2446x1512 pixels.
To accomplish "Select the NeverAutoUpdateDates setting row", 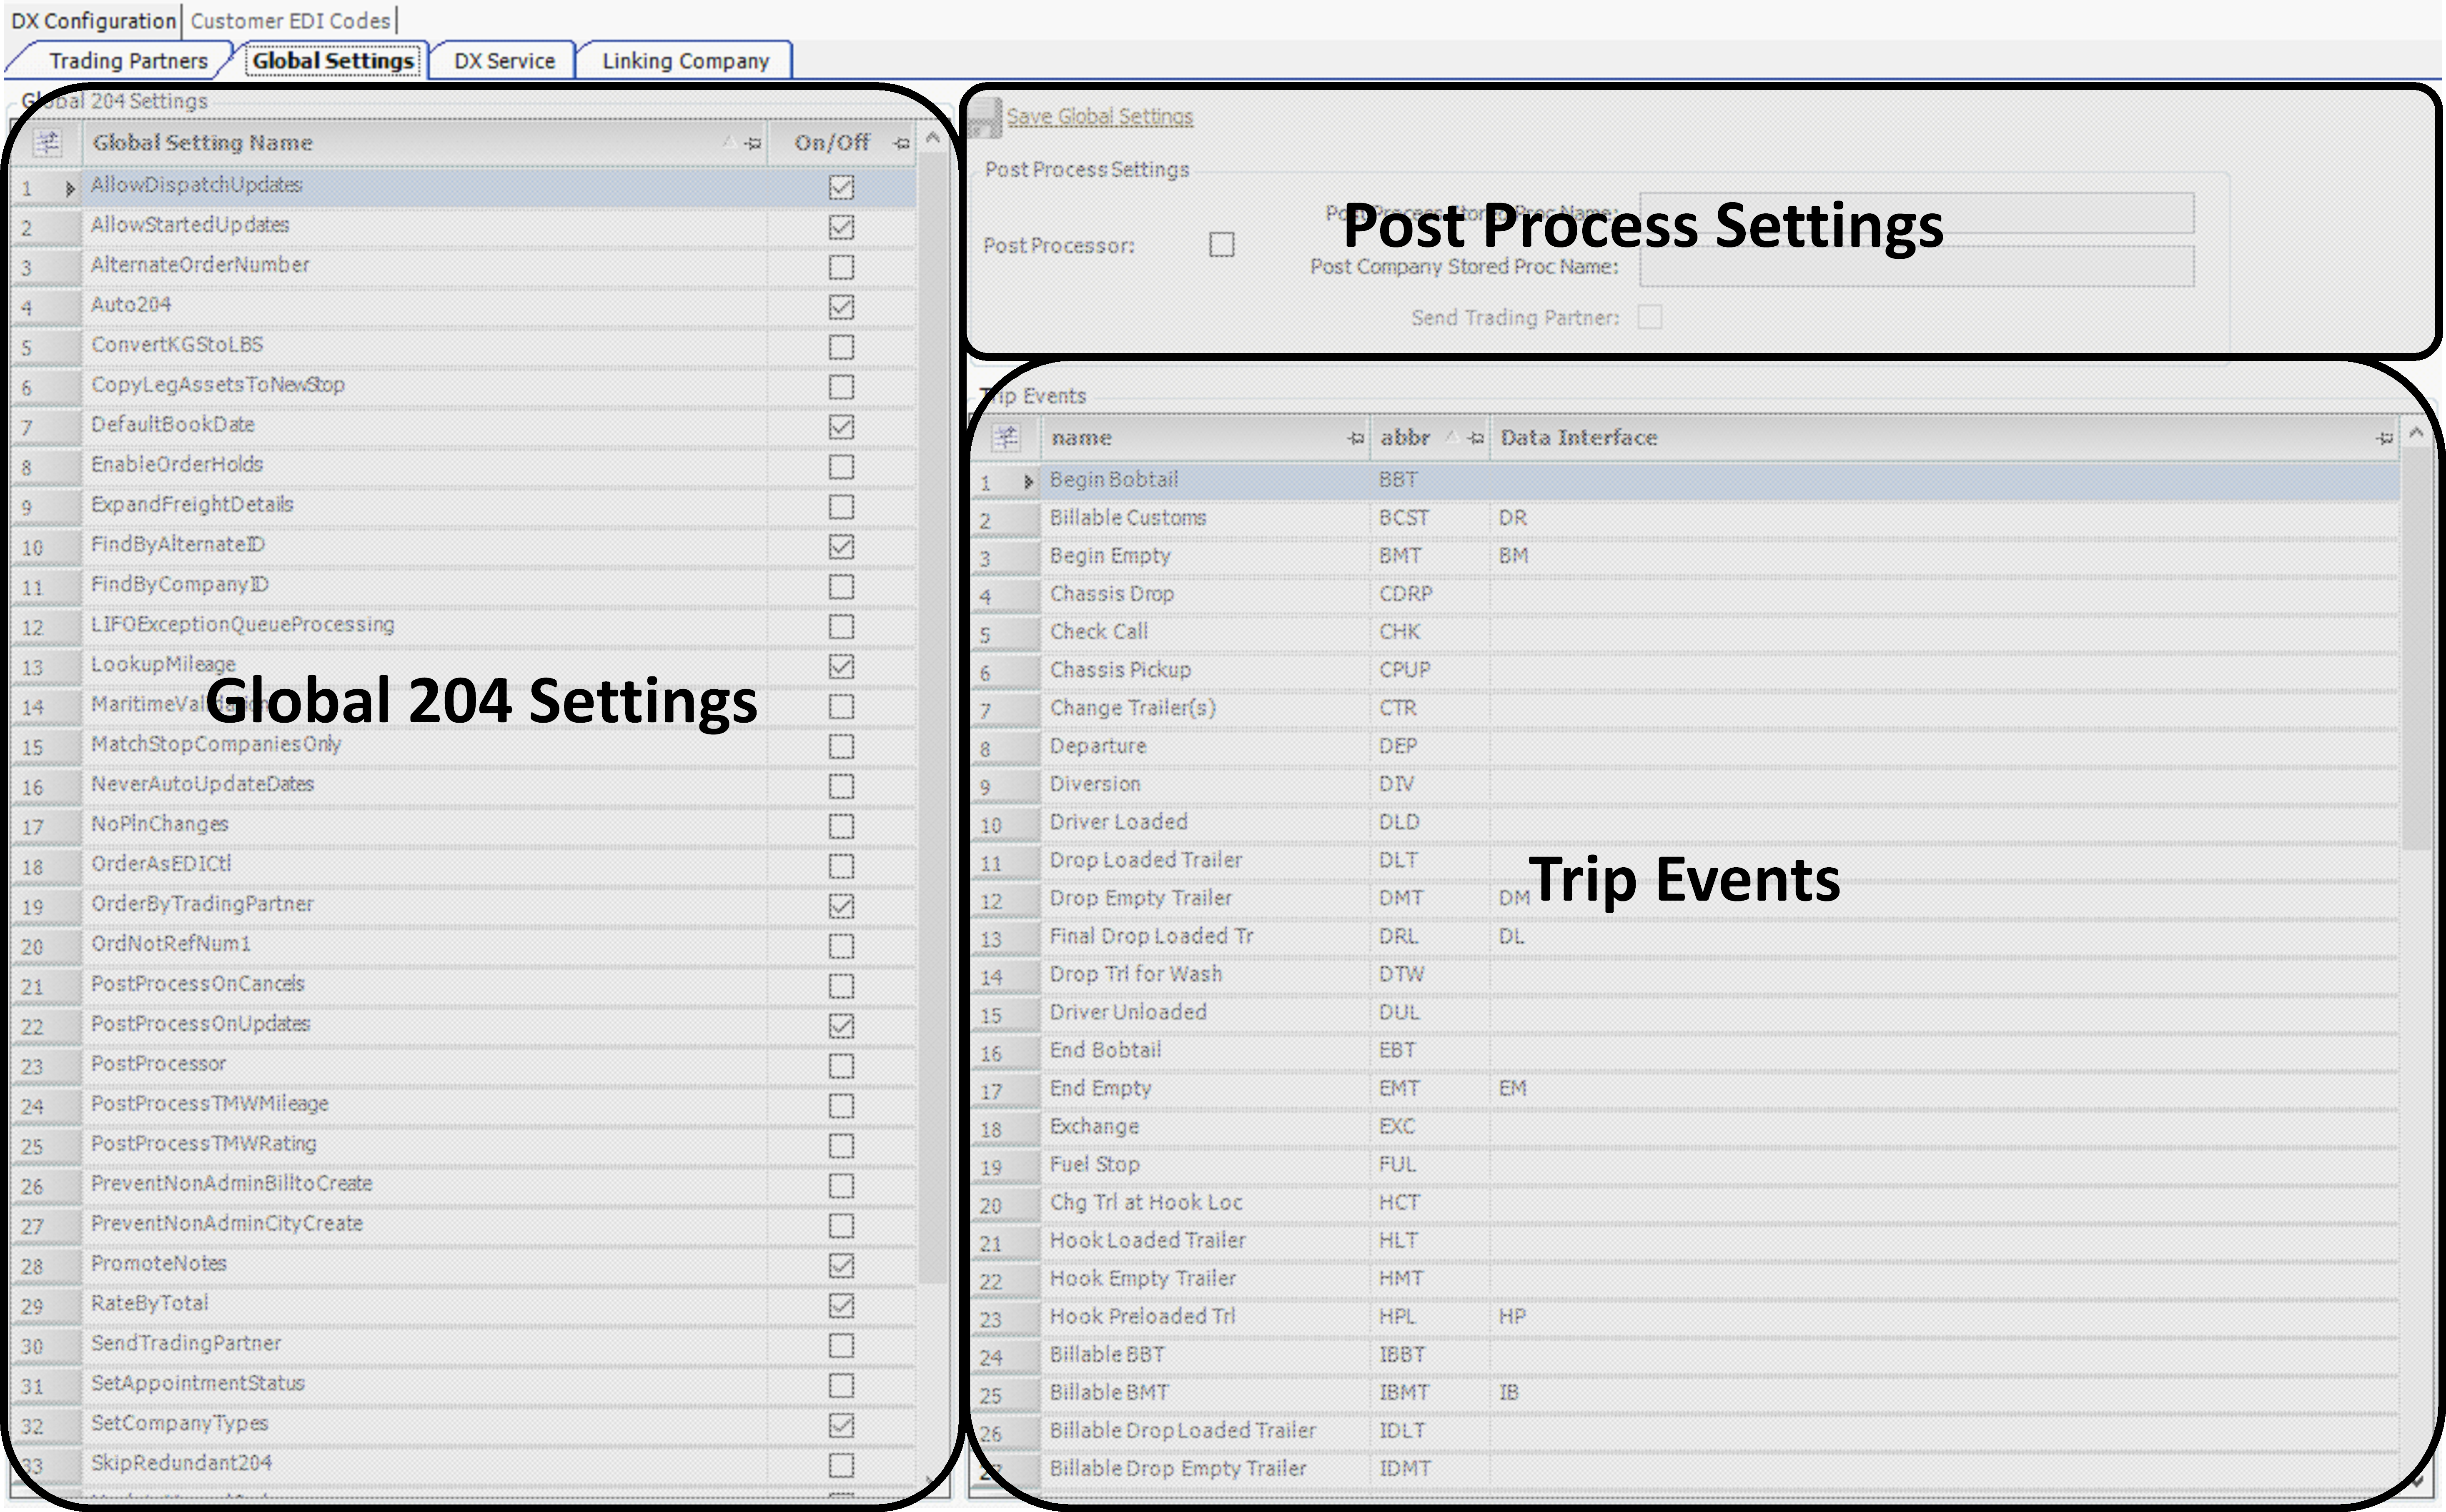I will click(463, 785).
